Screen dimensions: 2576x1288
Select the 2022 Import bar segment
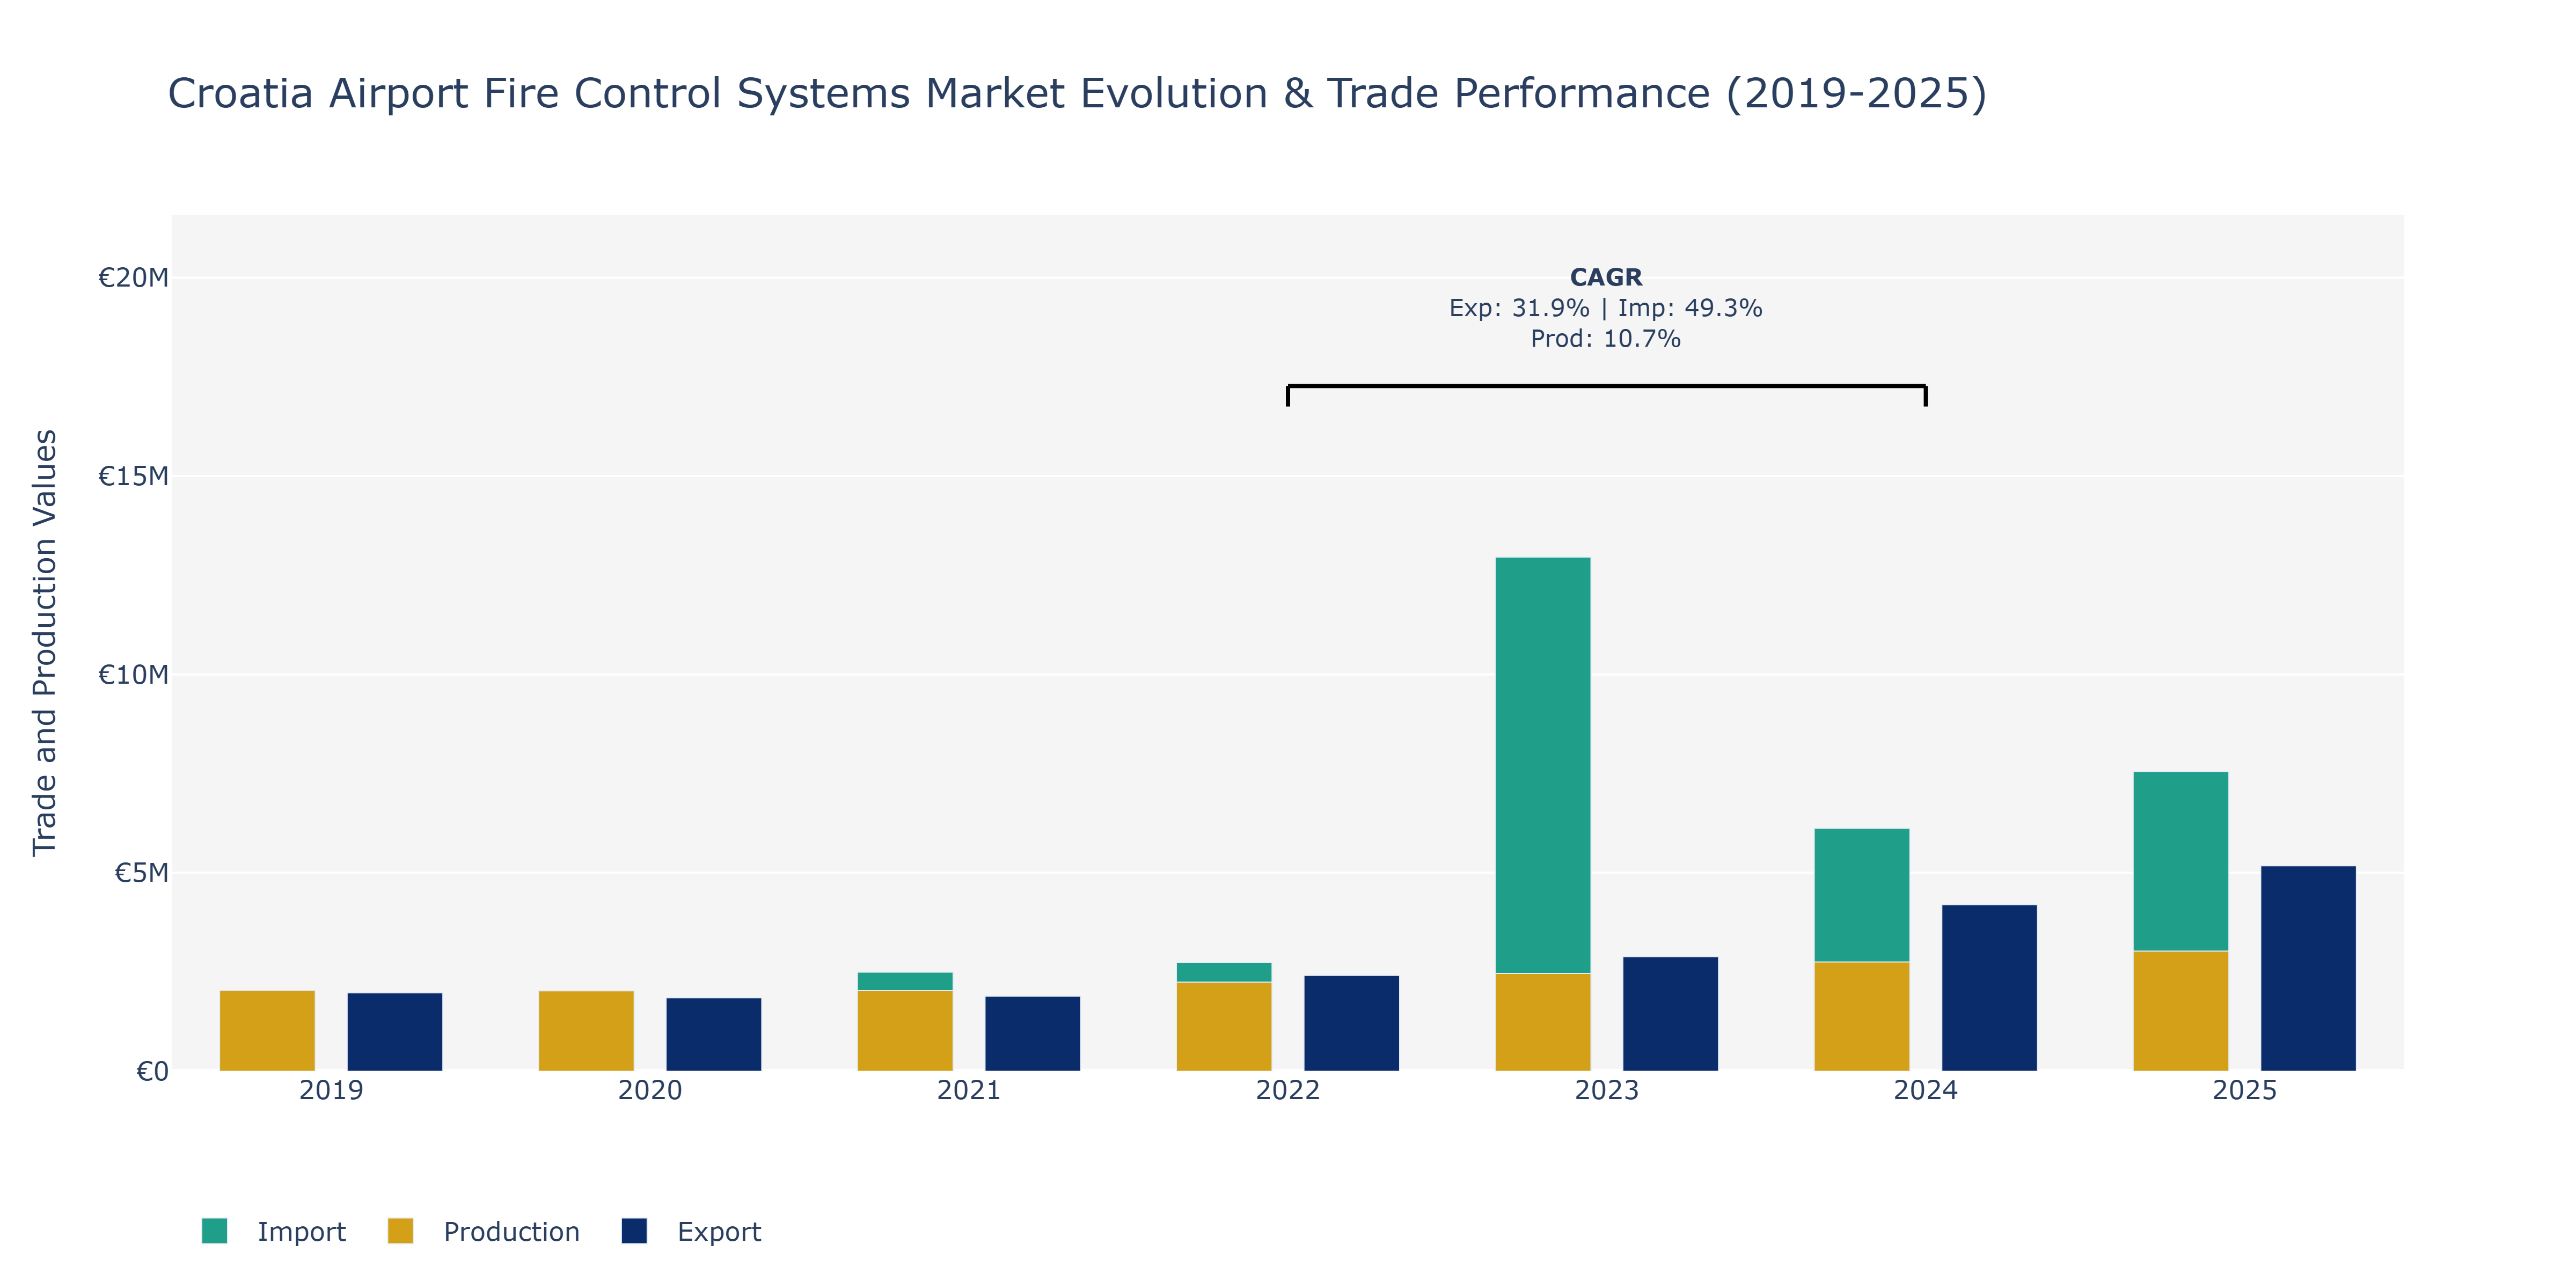1224,972
